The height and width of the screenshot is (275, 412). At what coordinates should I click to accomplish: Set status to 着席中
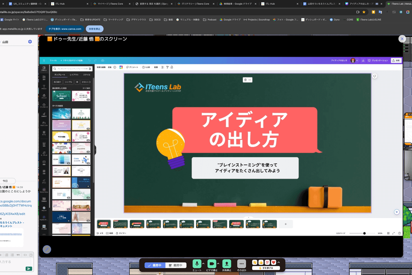point(155,265)
